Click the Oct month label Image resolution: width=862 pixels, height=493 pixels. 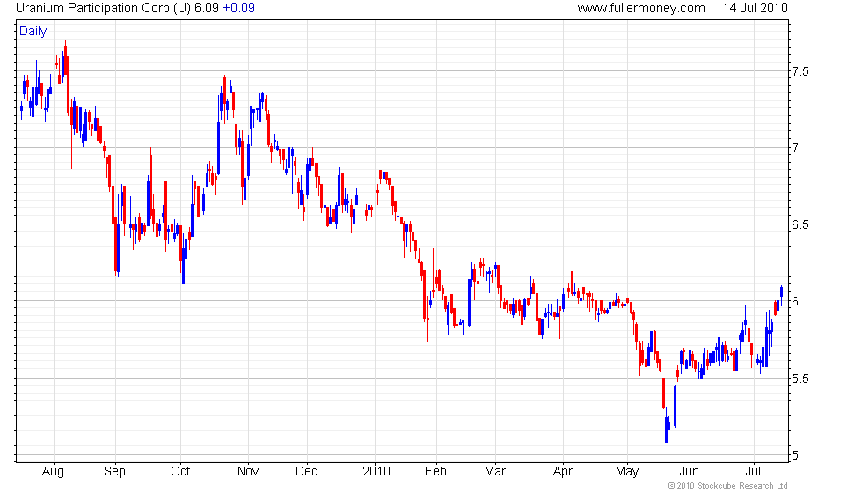point(180,472)
